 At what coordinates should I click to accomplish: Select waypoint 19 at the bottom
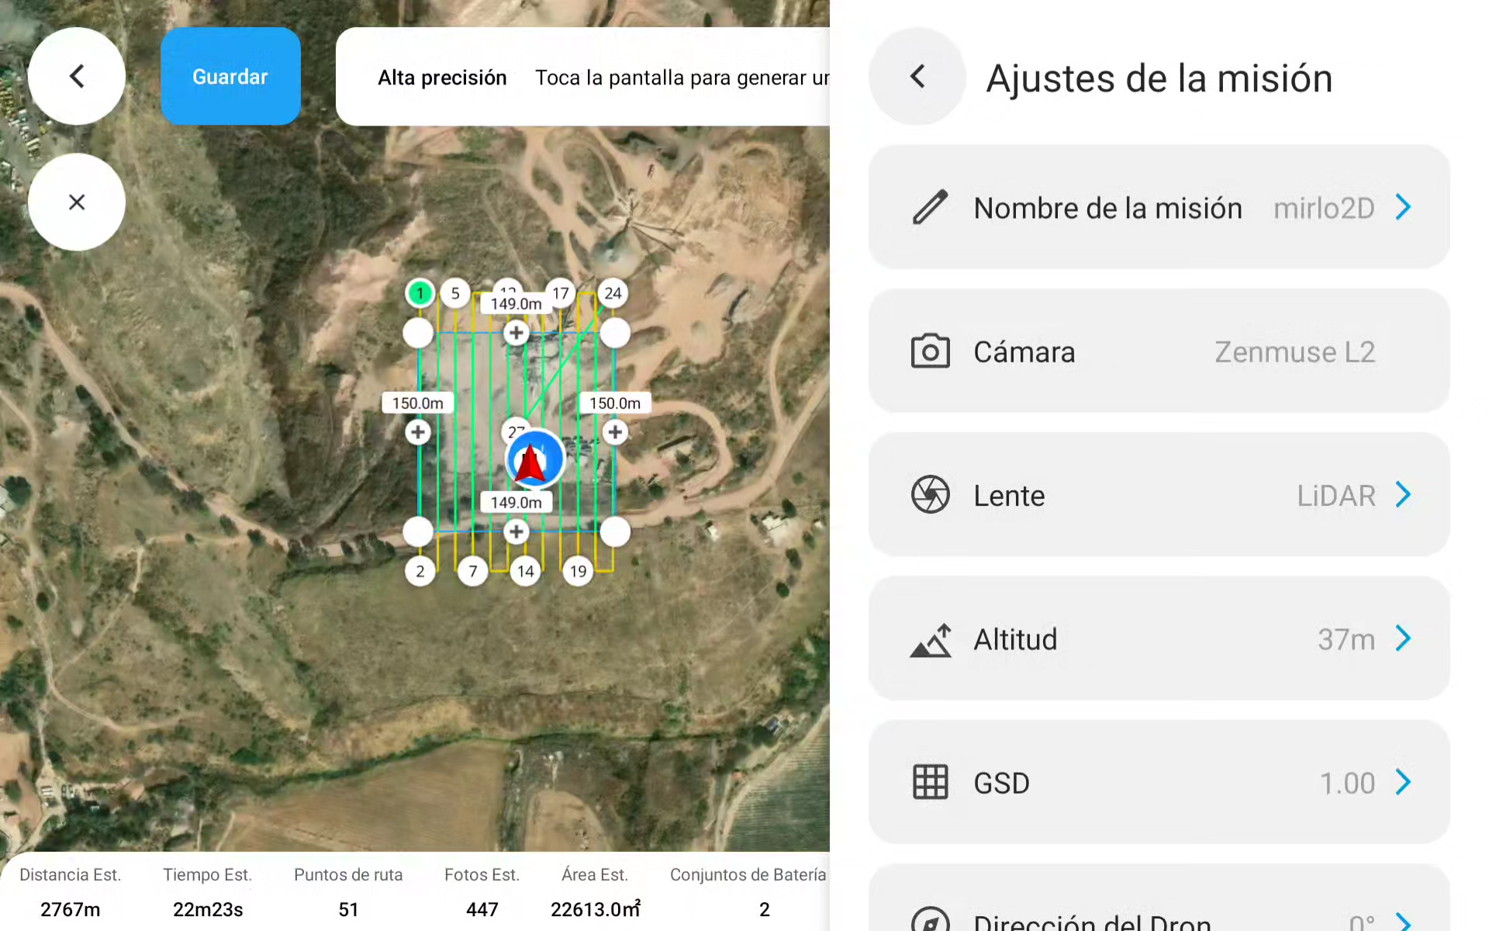click(578, 572)
